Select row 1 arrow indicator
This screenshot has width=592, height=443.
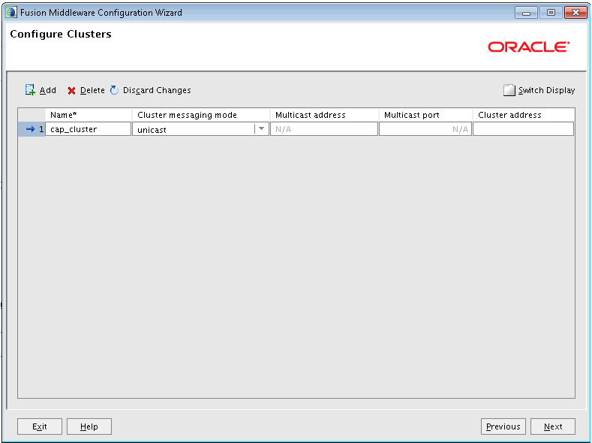pos(30,129)
